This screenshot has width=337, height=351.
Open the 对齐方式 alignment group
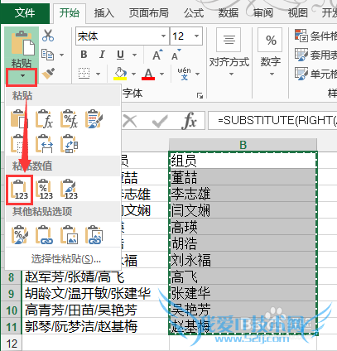229,53
